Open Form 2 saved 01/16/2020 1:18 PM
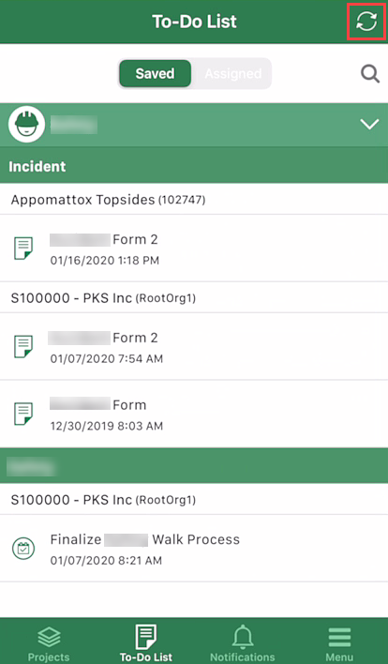Image resolution: width=388 pixels, height=664 pixels. point(194,249)
